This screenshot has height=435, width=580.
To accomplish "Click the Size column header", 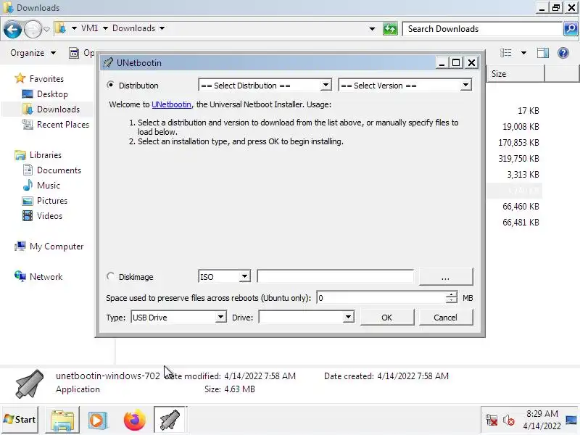I will click(x=515, y=74).
